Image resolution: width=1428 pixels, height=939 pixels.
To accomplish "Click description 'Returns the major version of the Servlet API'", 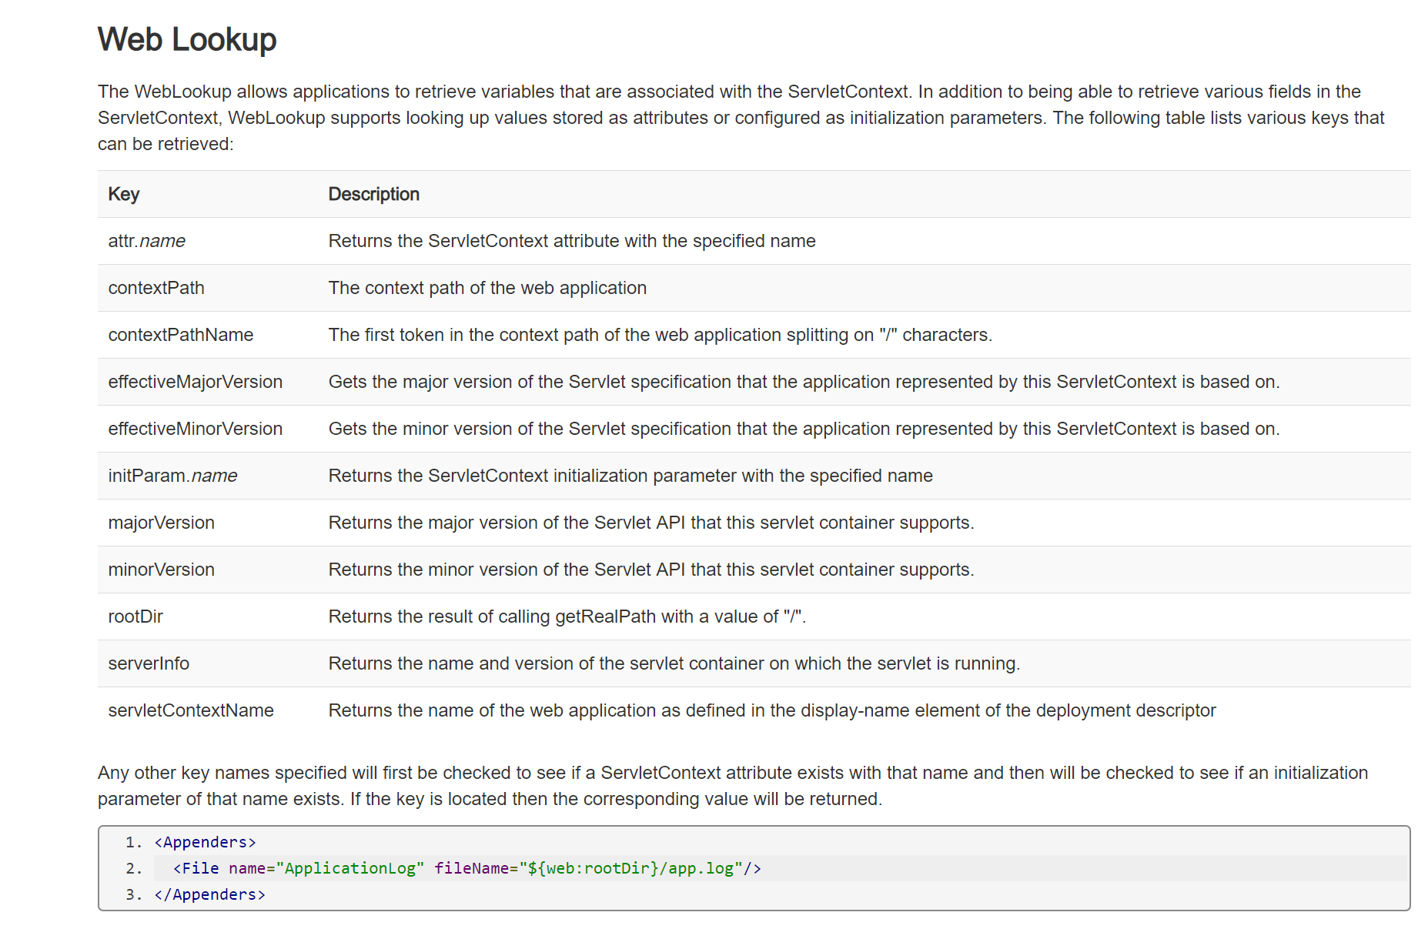I will tap(651, 523).
